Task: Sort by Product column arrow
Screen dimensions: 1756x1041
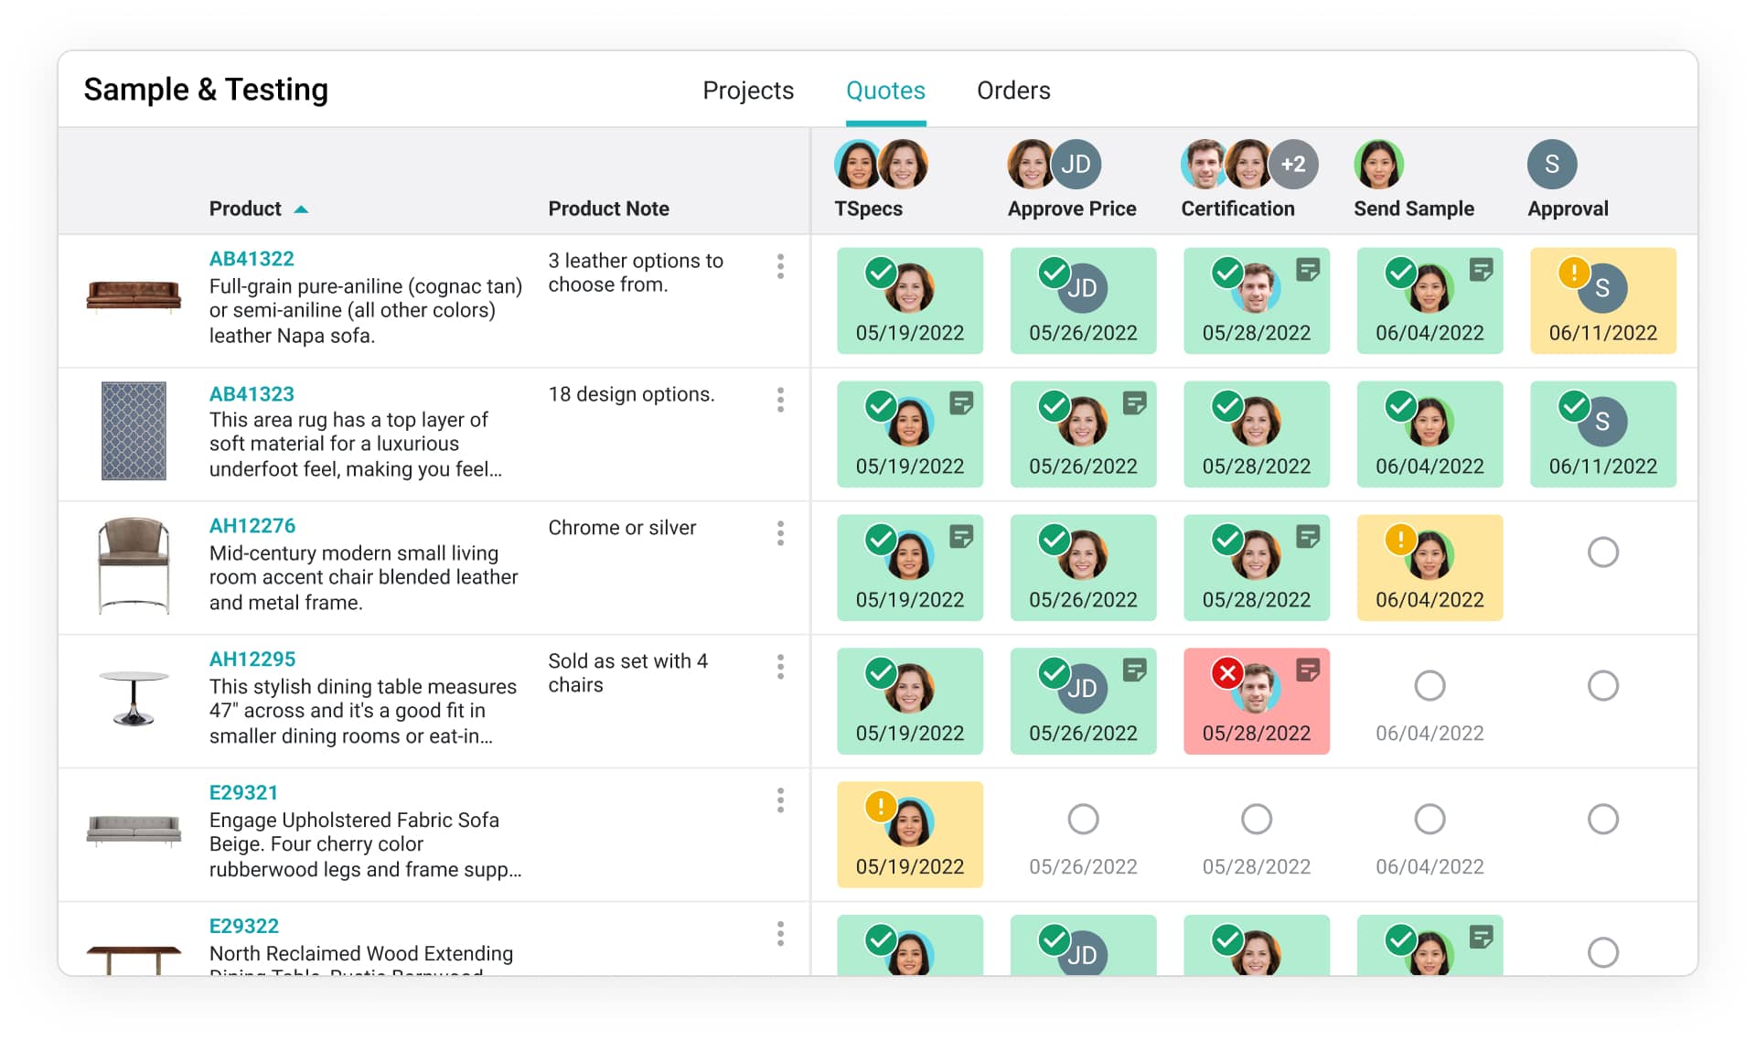Action: point(301,209)
